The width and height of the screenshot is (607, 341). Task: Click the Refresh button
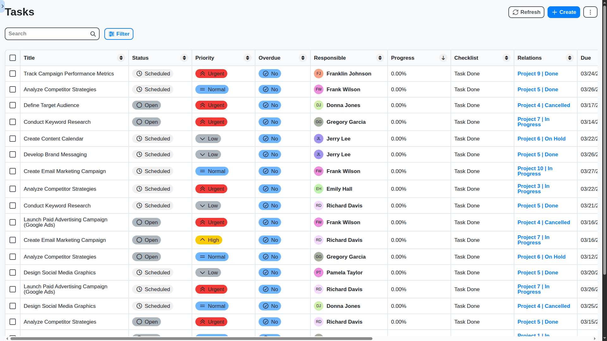pos(526,12)
